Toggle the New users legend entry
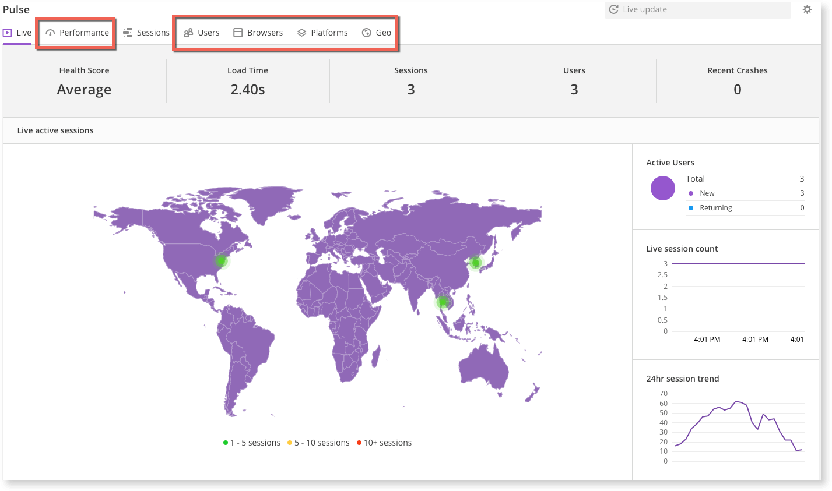 707,193
